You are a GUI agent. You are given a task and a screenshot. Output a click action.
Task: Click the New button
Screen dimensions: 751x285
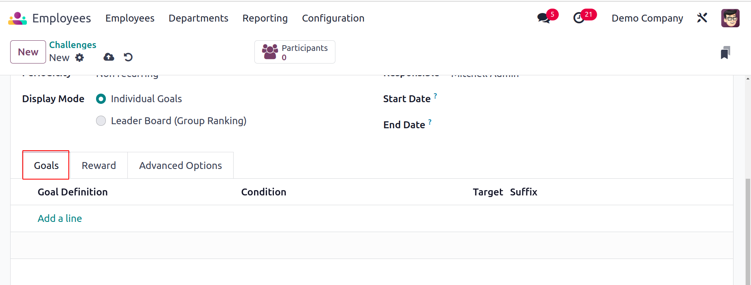[28, 52]
